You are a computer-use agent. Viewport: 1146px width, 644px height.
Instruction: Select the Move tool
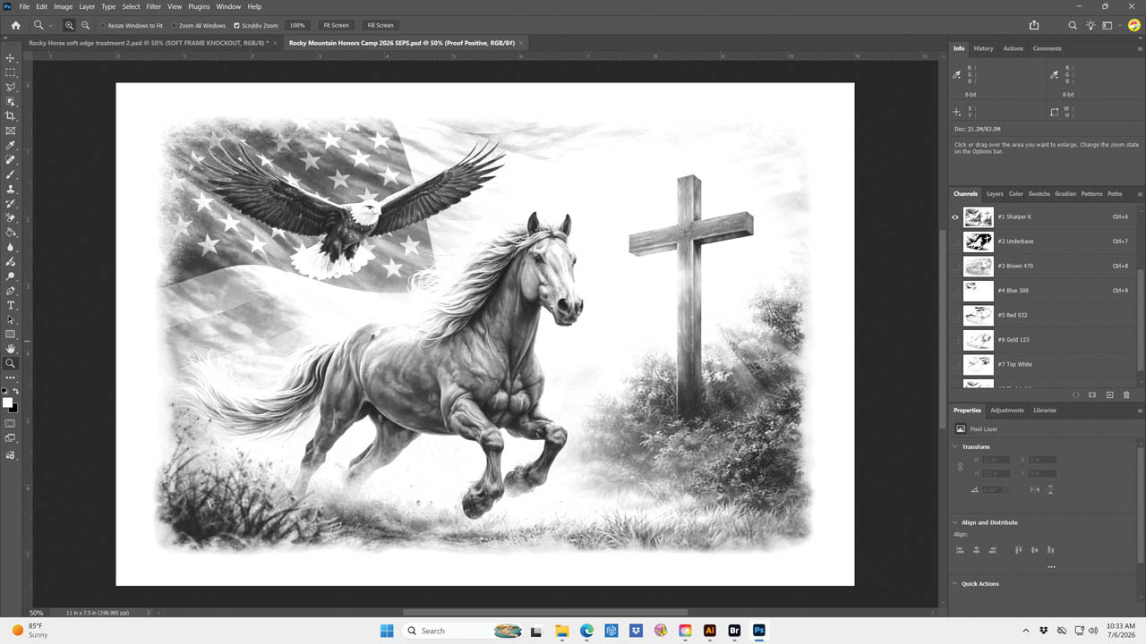pyautogui.click(x=11, y=58)
